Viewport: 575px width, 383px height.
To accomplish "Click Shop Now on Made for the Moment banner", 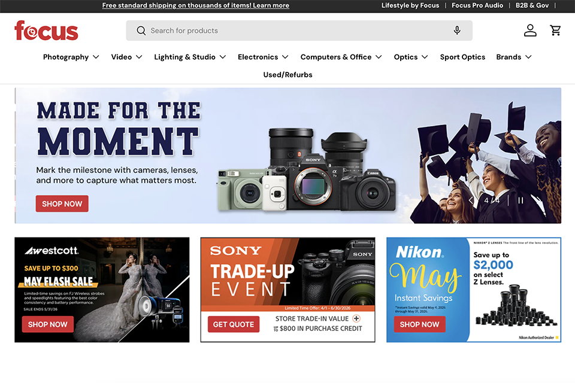I will tap(62, 204).
